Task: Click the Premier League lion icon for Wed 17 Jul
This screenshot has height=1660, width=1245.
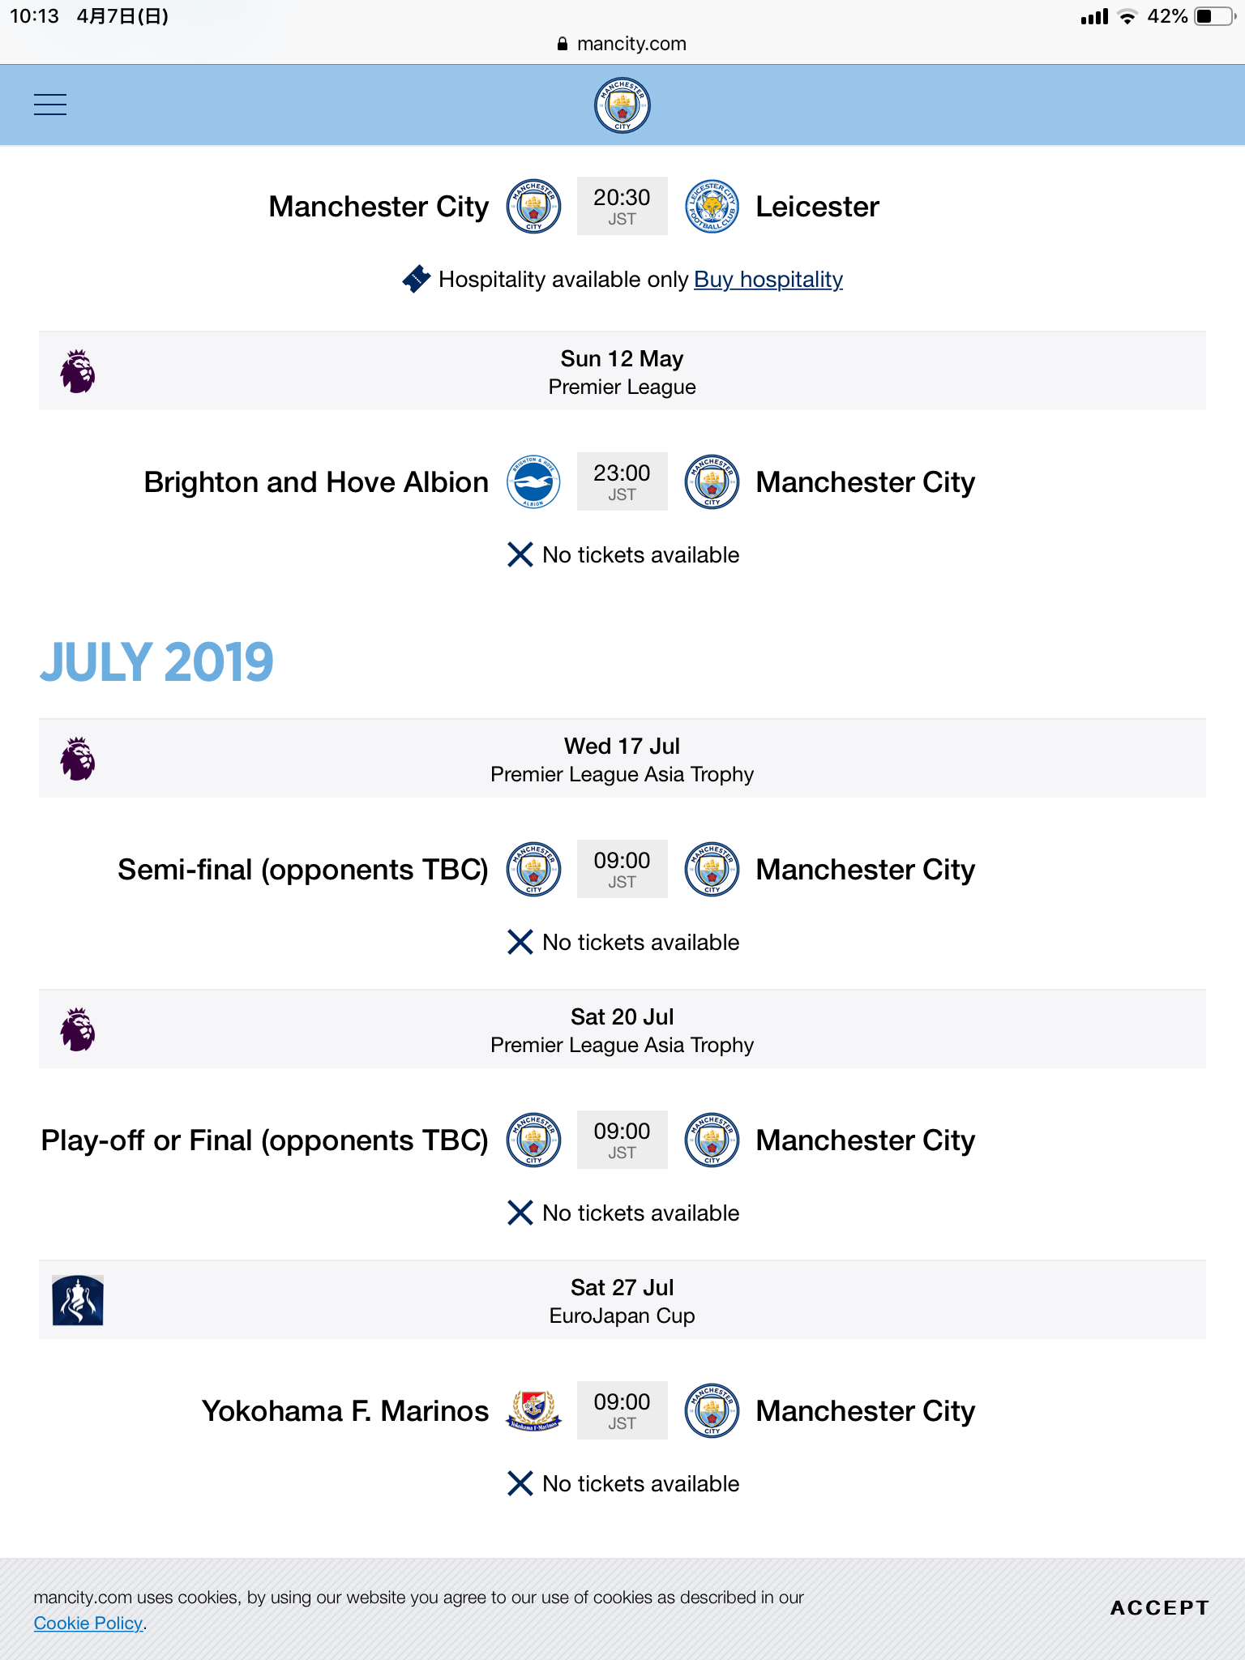Action: click(78, 759)
